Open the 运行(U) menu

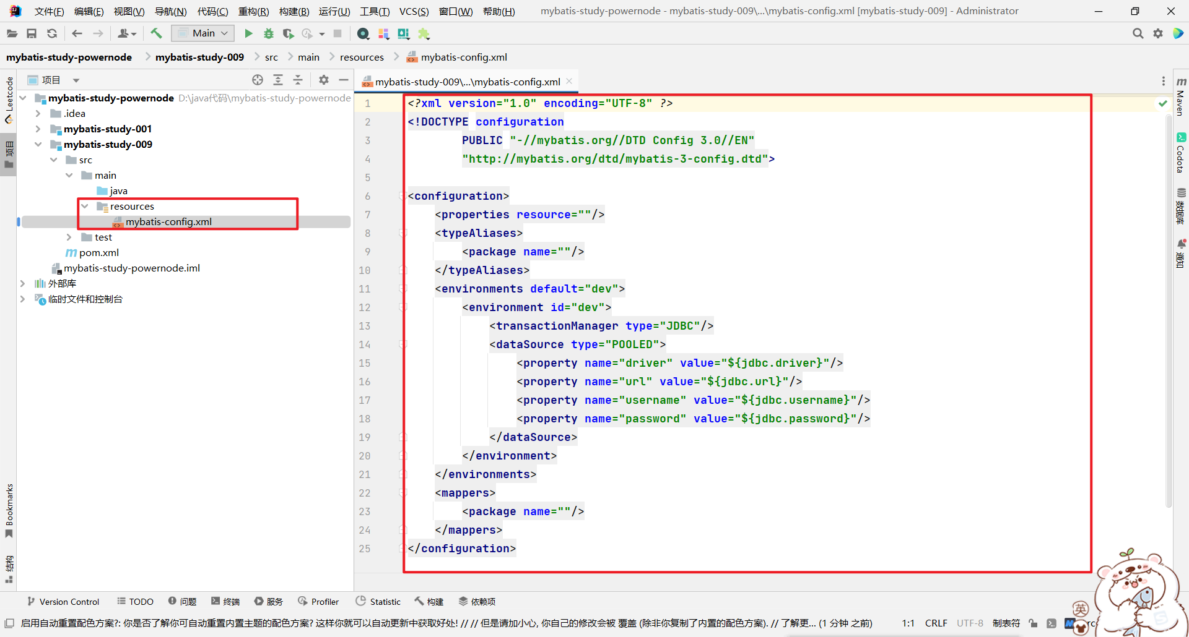click(334, 11)
